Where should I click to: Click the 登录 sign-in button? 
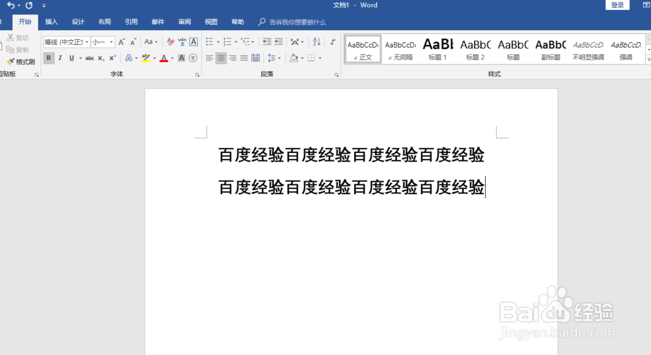click(x=617, y=5)
